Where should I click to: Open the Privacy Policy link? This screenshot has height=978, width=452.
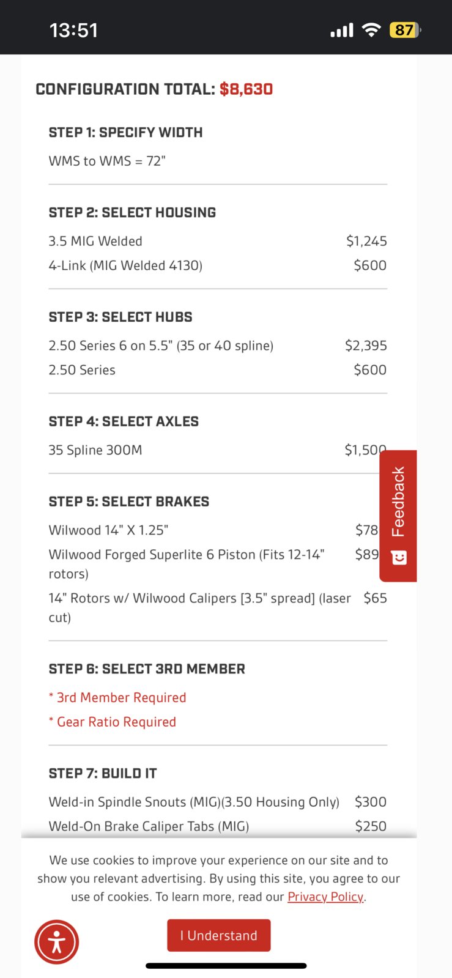click(x=325, y=897)
